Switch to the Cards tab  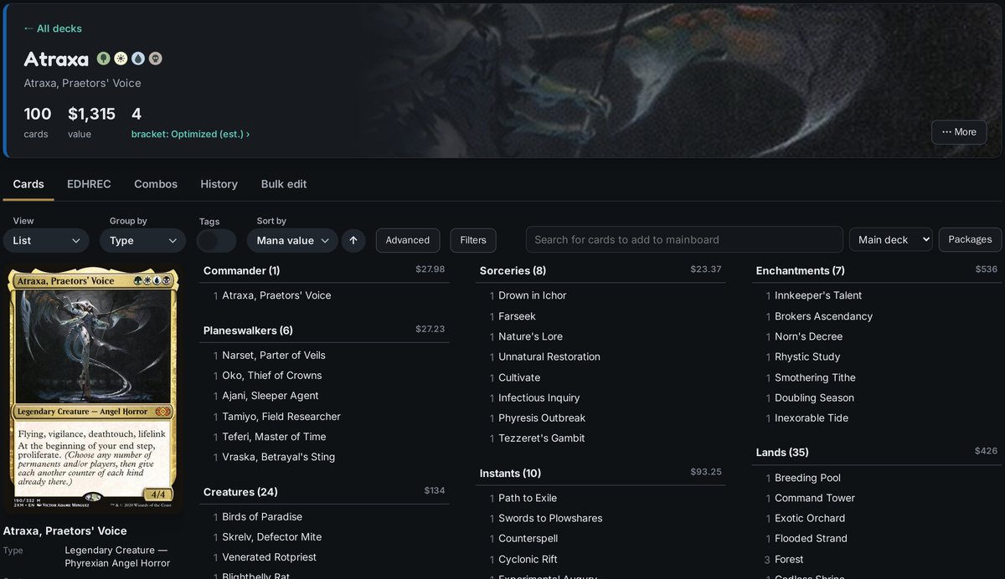(x=28, y=184)
